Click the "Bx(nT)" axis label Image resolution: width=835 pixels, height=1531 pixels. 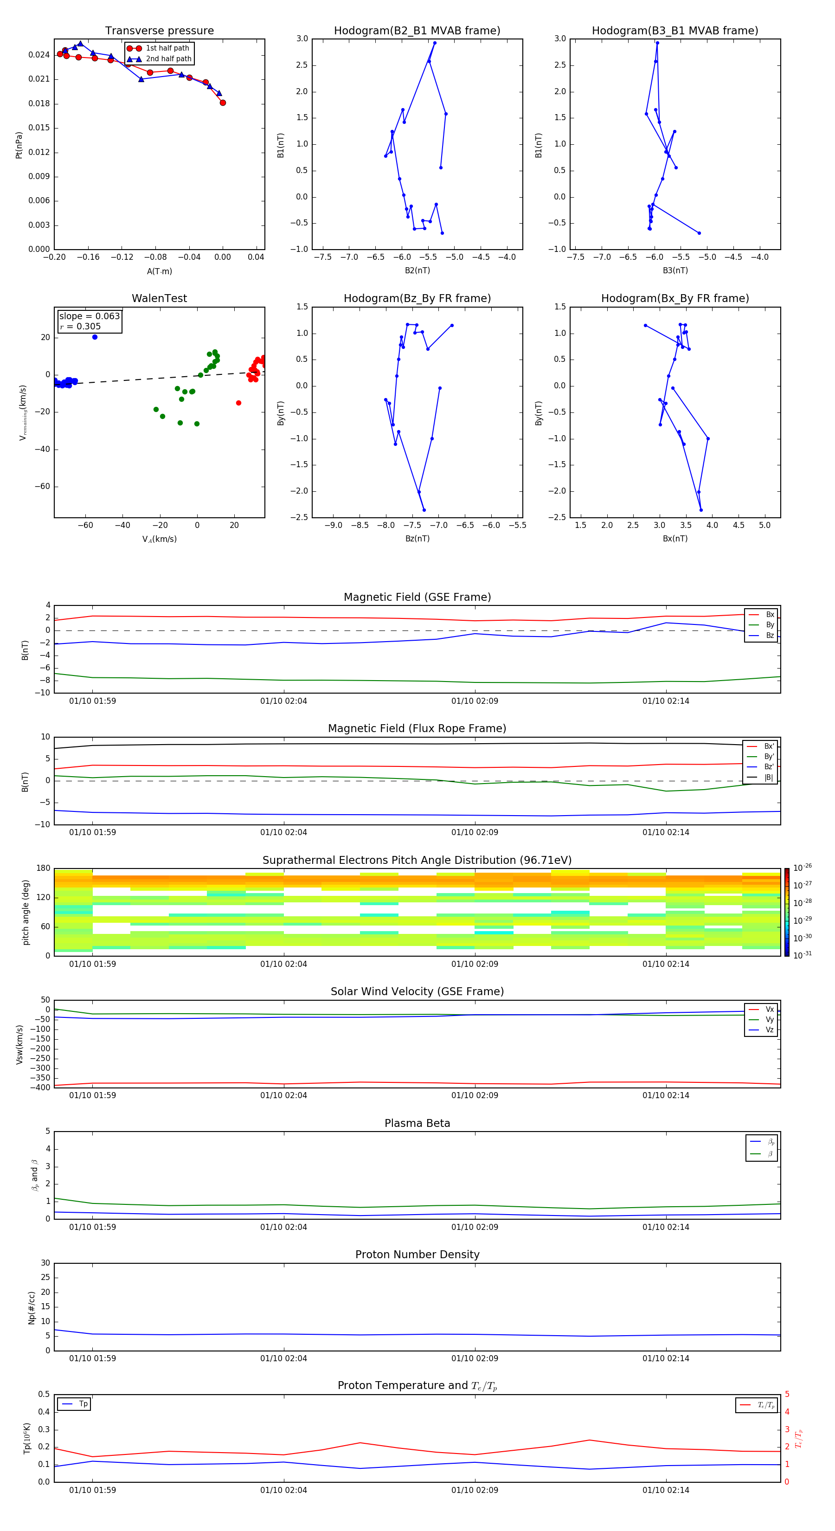pos(675,539)
